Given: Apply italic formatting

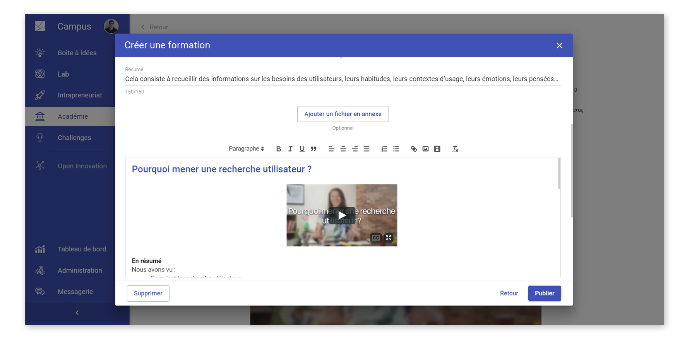Looking at the screenshot, I should tap(290, 149).
